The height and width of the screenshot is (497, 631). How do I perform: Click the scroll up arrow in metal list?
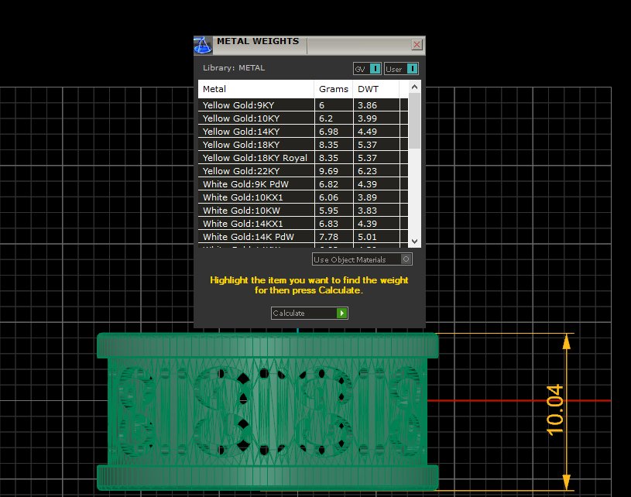[x=414, y=87]
